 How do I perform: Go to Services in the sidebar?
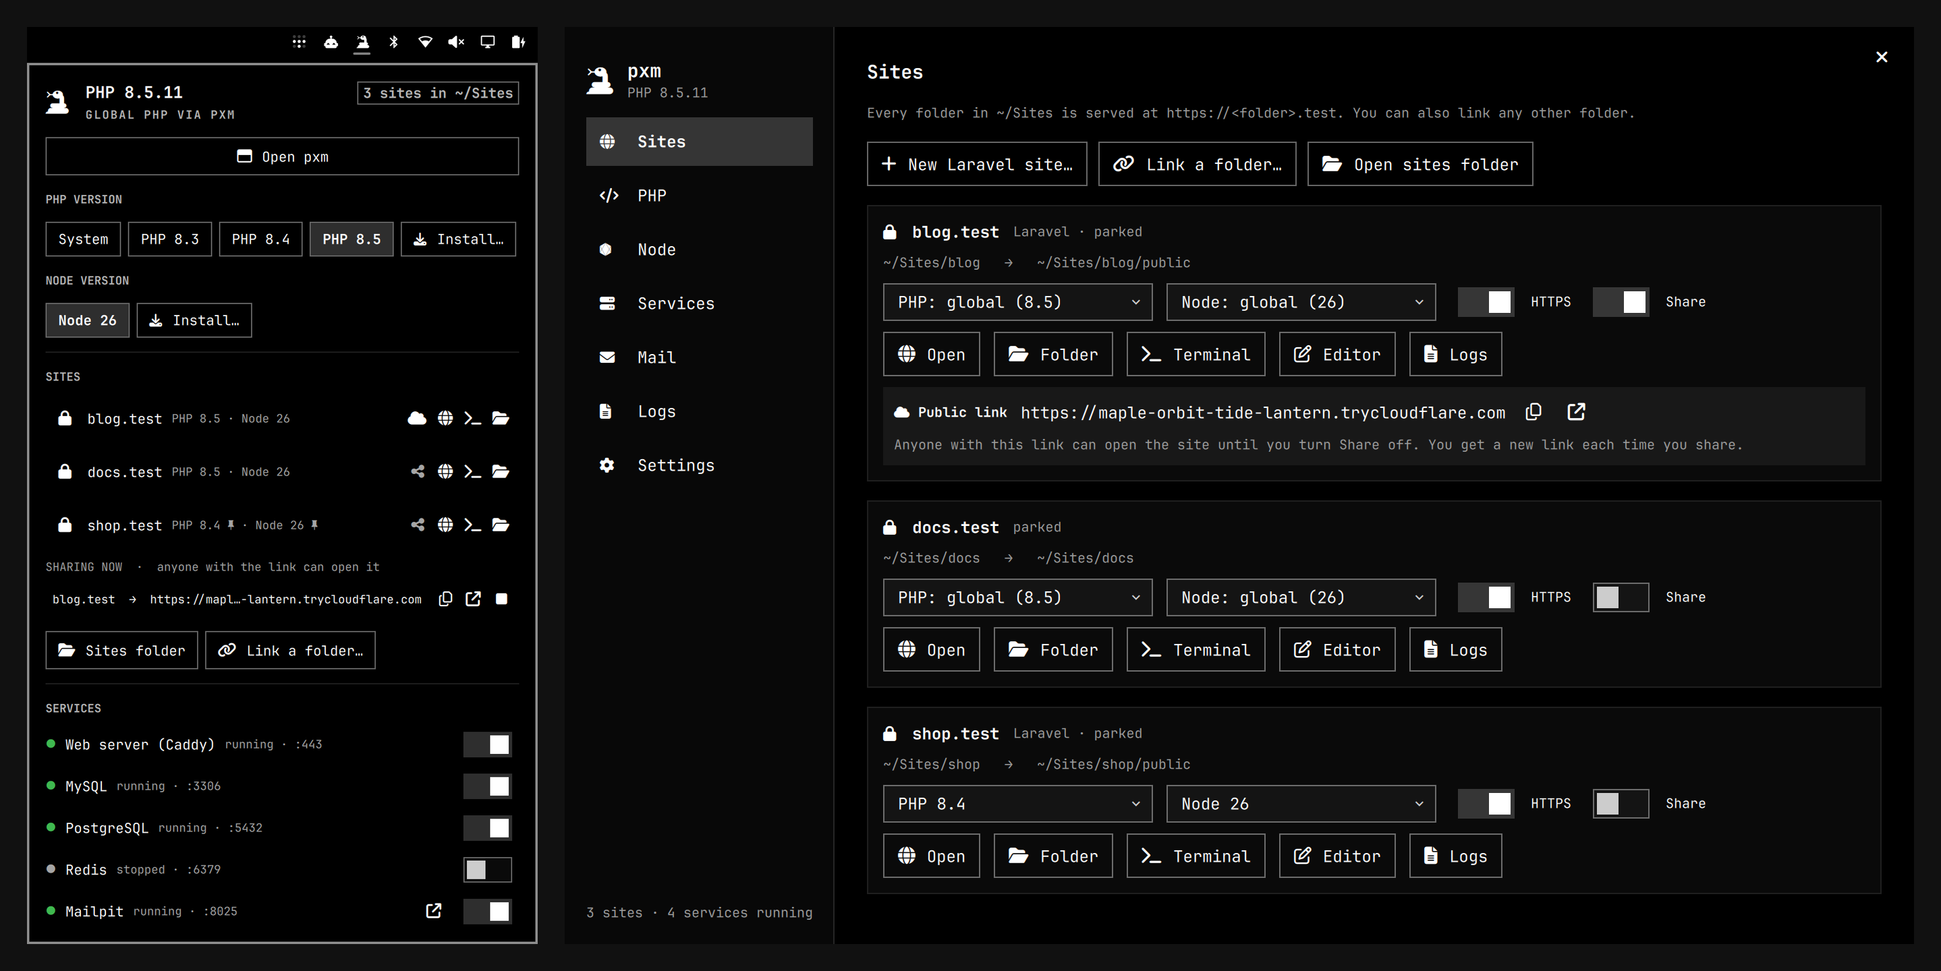[699, 303]
